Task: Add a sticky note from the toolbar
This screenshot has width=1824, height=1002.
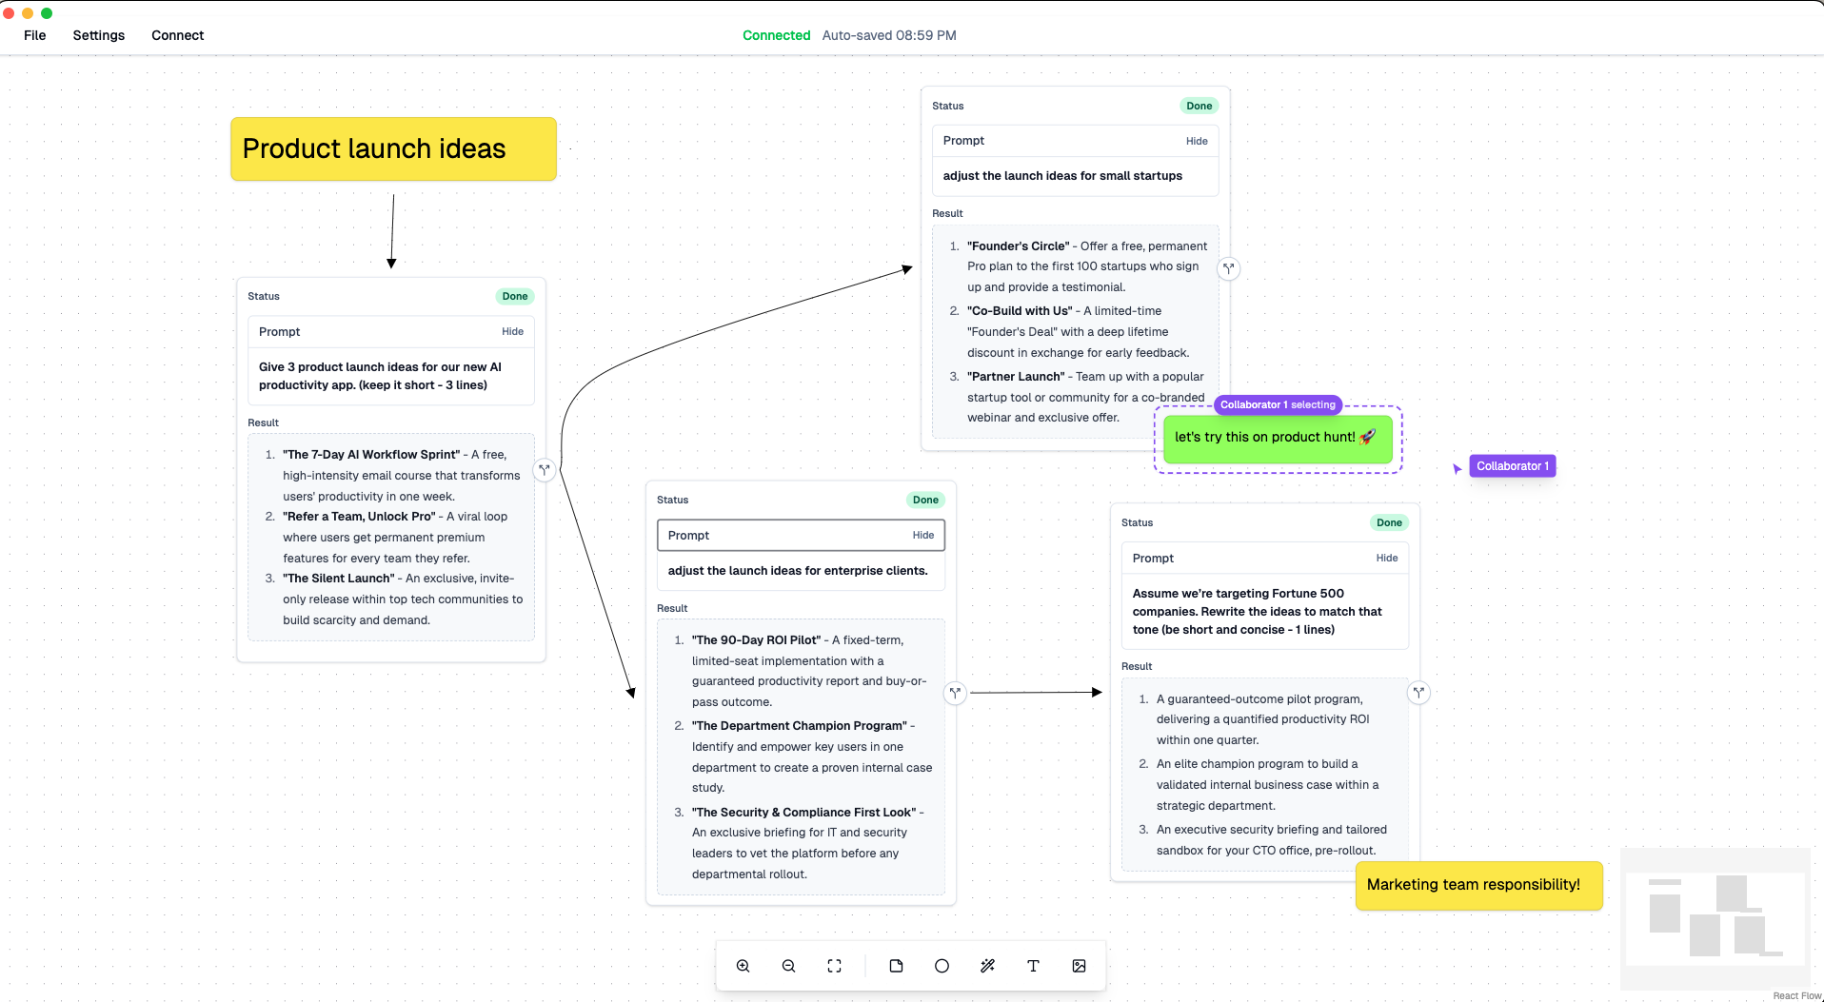Action: pyautogui.click(x=896, y=966)
